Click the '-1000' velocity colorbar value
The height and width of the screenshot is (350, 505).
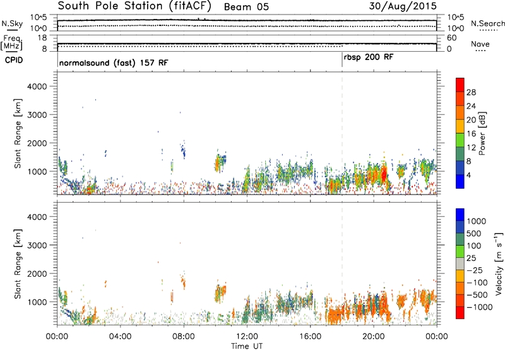pyautogui.click(x=480, y=307)
